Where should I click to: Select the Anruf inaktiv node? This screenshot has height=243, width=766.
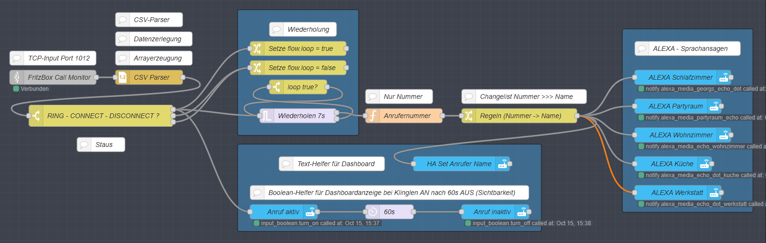coord(491,212)
